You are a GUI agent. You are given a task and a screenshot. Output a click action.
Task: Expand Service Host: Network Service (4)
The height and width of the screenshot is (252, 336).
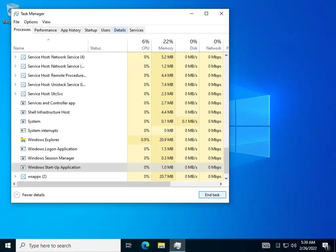(15, 57)
